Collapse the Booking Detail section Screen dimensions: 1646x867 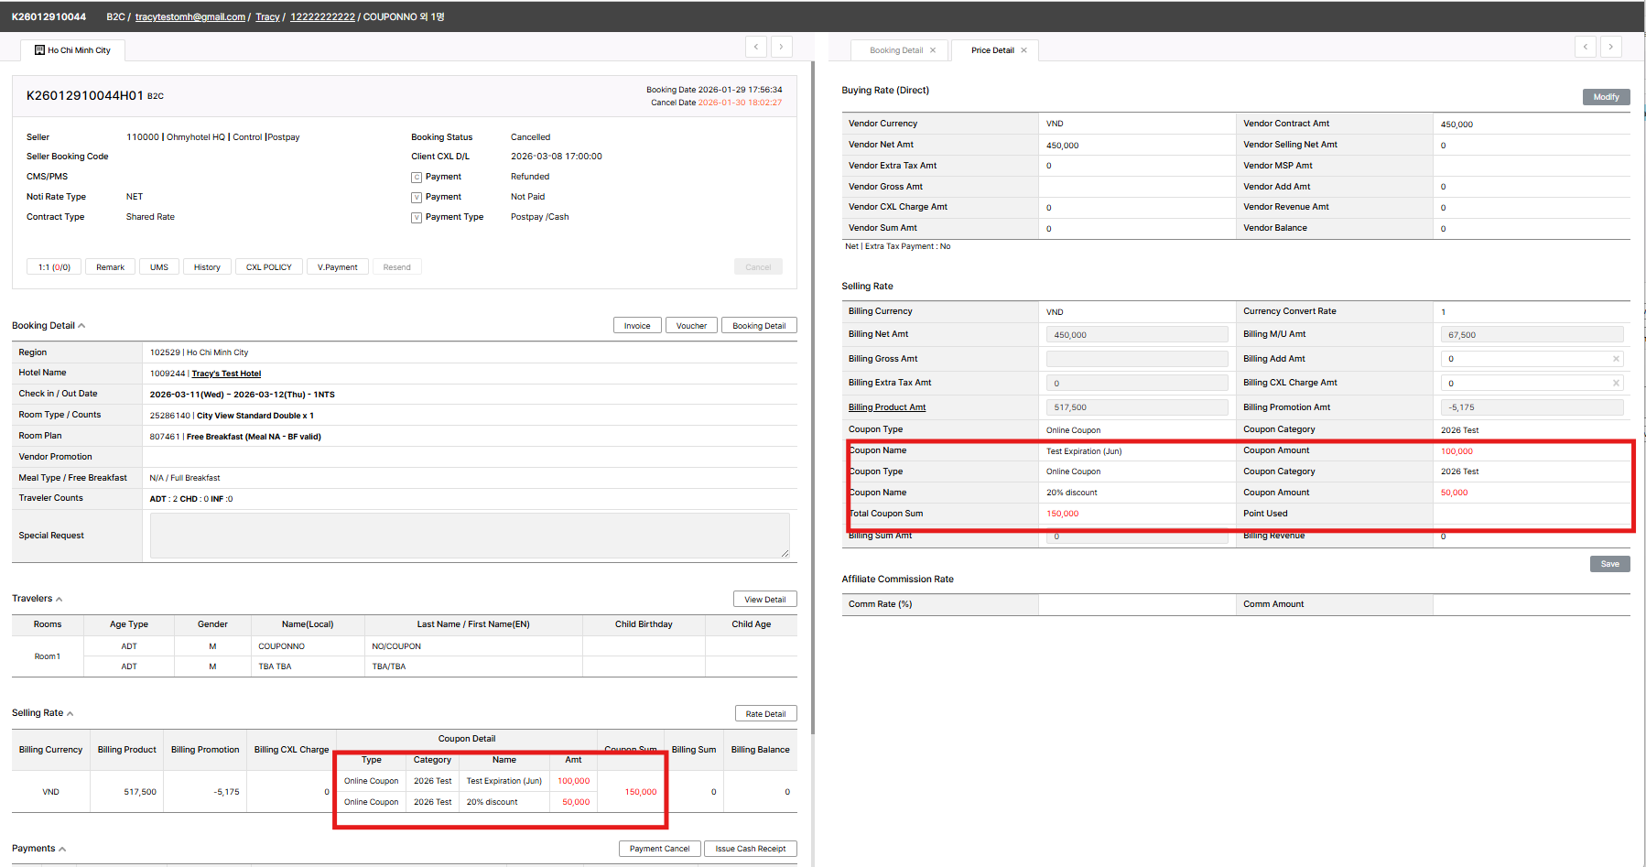pos(81,326)
